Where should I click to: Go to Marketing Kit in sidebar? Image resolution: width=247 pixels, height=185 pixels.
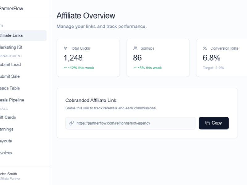click(12, 47)
